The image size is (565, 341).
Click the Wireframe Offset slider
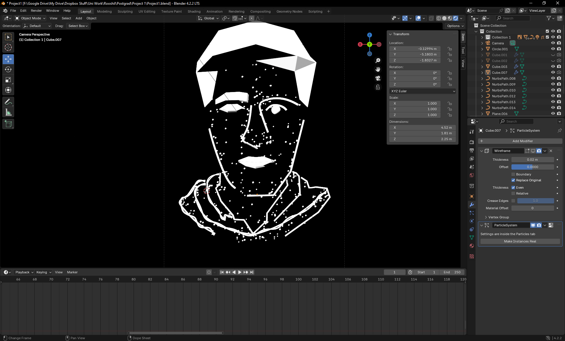[x=532, y=167]
